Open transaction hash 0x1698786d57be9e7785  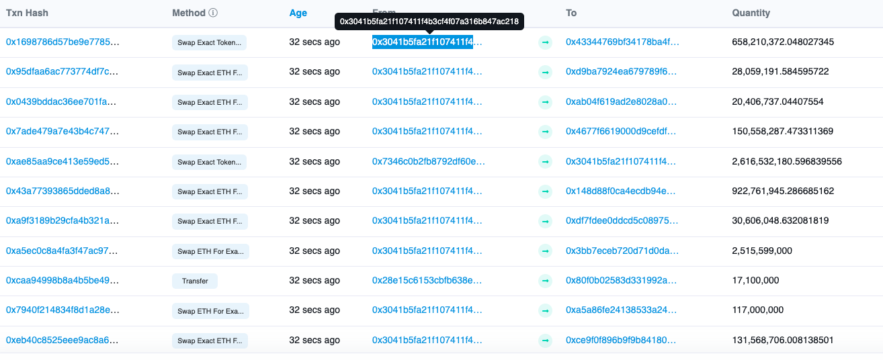62,42
